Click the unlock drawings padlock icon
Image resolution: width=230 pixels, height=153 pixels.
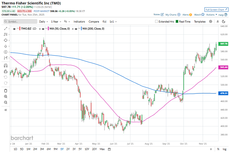(6, 71)
